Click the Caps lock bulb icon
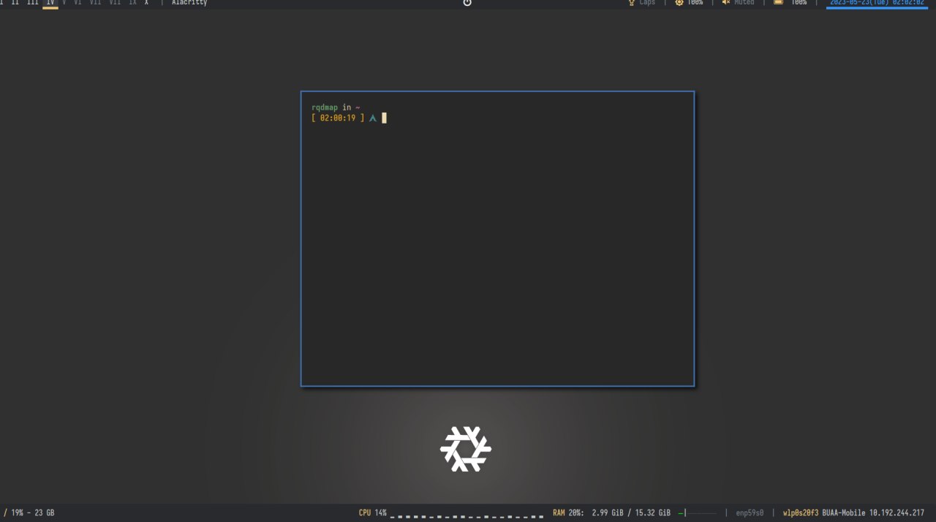Screen dimensions: 936x522 631,2
